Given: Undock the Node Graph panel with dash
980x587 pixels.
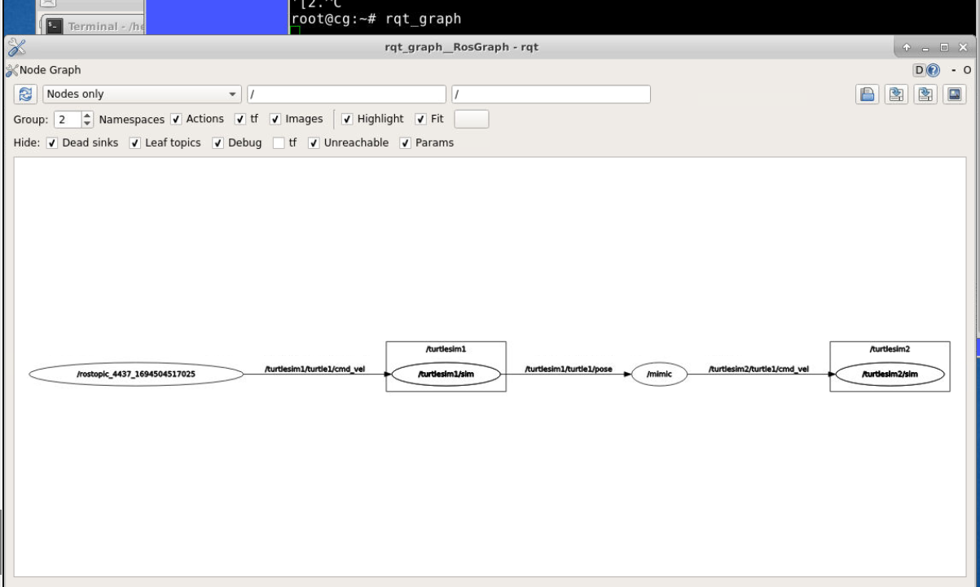Looking at the screenshot, I should [x=954, y=71].
